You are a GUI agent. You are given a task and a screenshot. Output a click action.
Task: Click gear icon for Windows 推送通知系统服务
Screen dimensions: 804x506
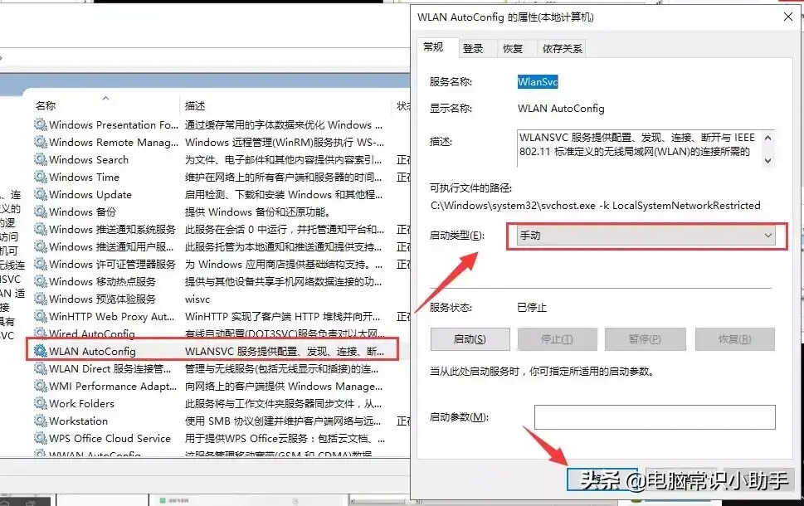[40, 229]
